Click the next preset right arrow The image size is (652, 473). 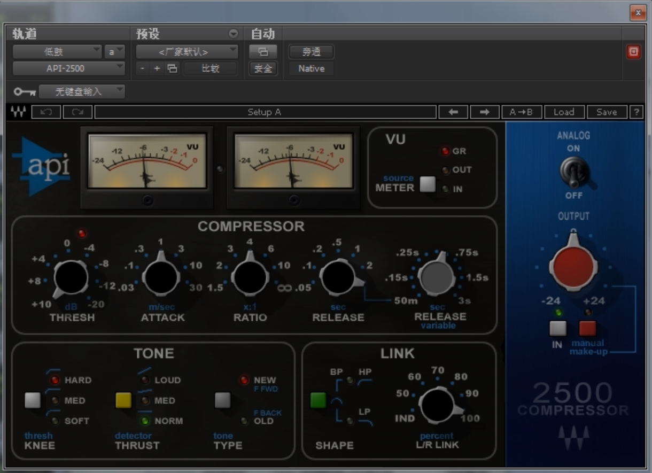[484, 112]
